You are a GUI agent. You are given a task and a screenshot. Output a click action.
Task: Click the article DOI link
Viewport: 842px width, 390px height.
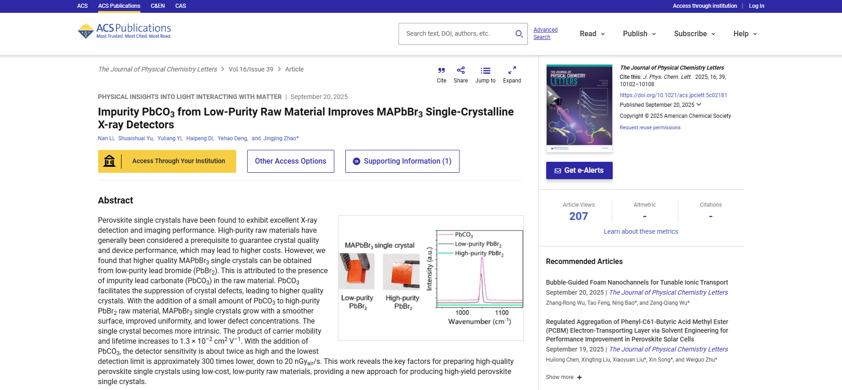[673, 95]
